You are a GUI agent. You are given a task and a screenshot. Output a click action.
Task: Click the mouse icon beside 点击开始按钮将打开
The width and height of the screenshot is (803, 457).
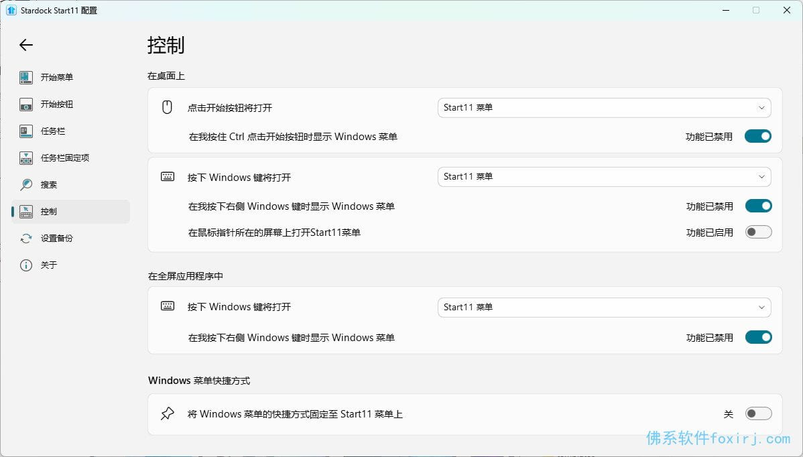click(x=167, y=107)
